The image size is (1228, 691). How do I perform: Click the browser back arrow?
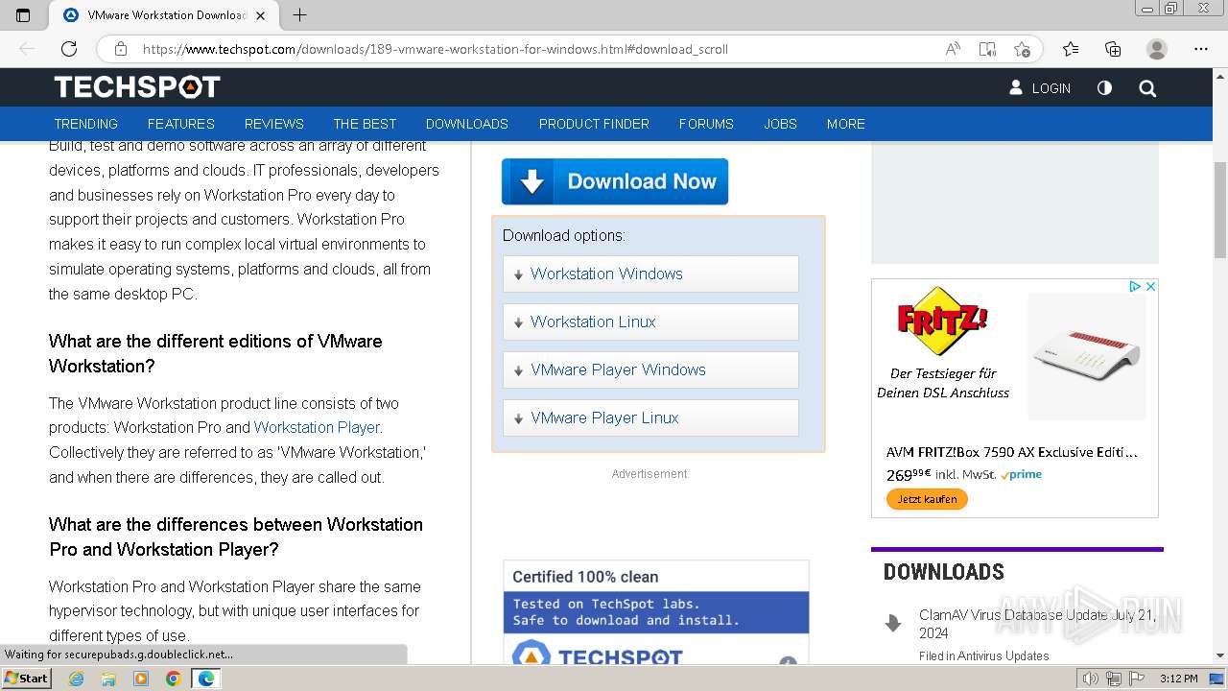coord(27,49)
